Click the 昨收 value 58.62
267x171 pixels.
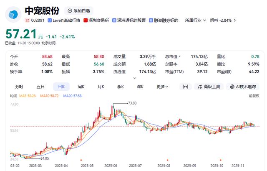click(x=47, y=64)
